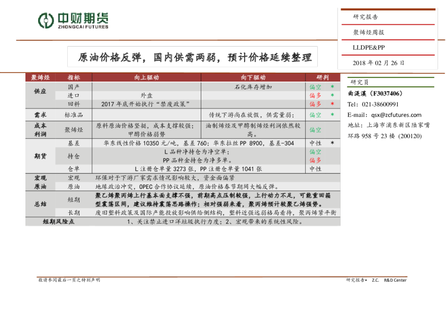The image size is (446, 315).
Task: Select the 向下驱动 column header
Action: tap(253, 77)
